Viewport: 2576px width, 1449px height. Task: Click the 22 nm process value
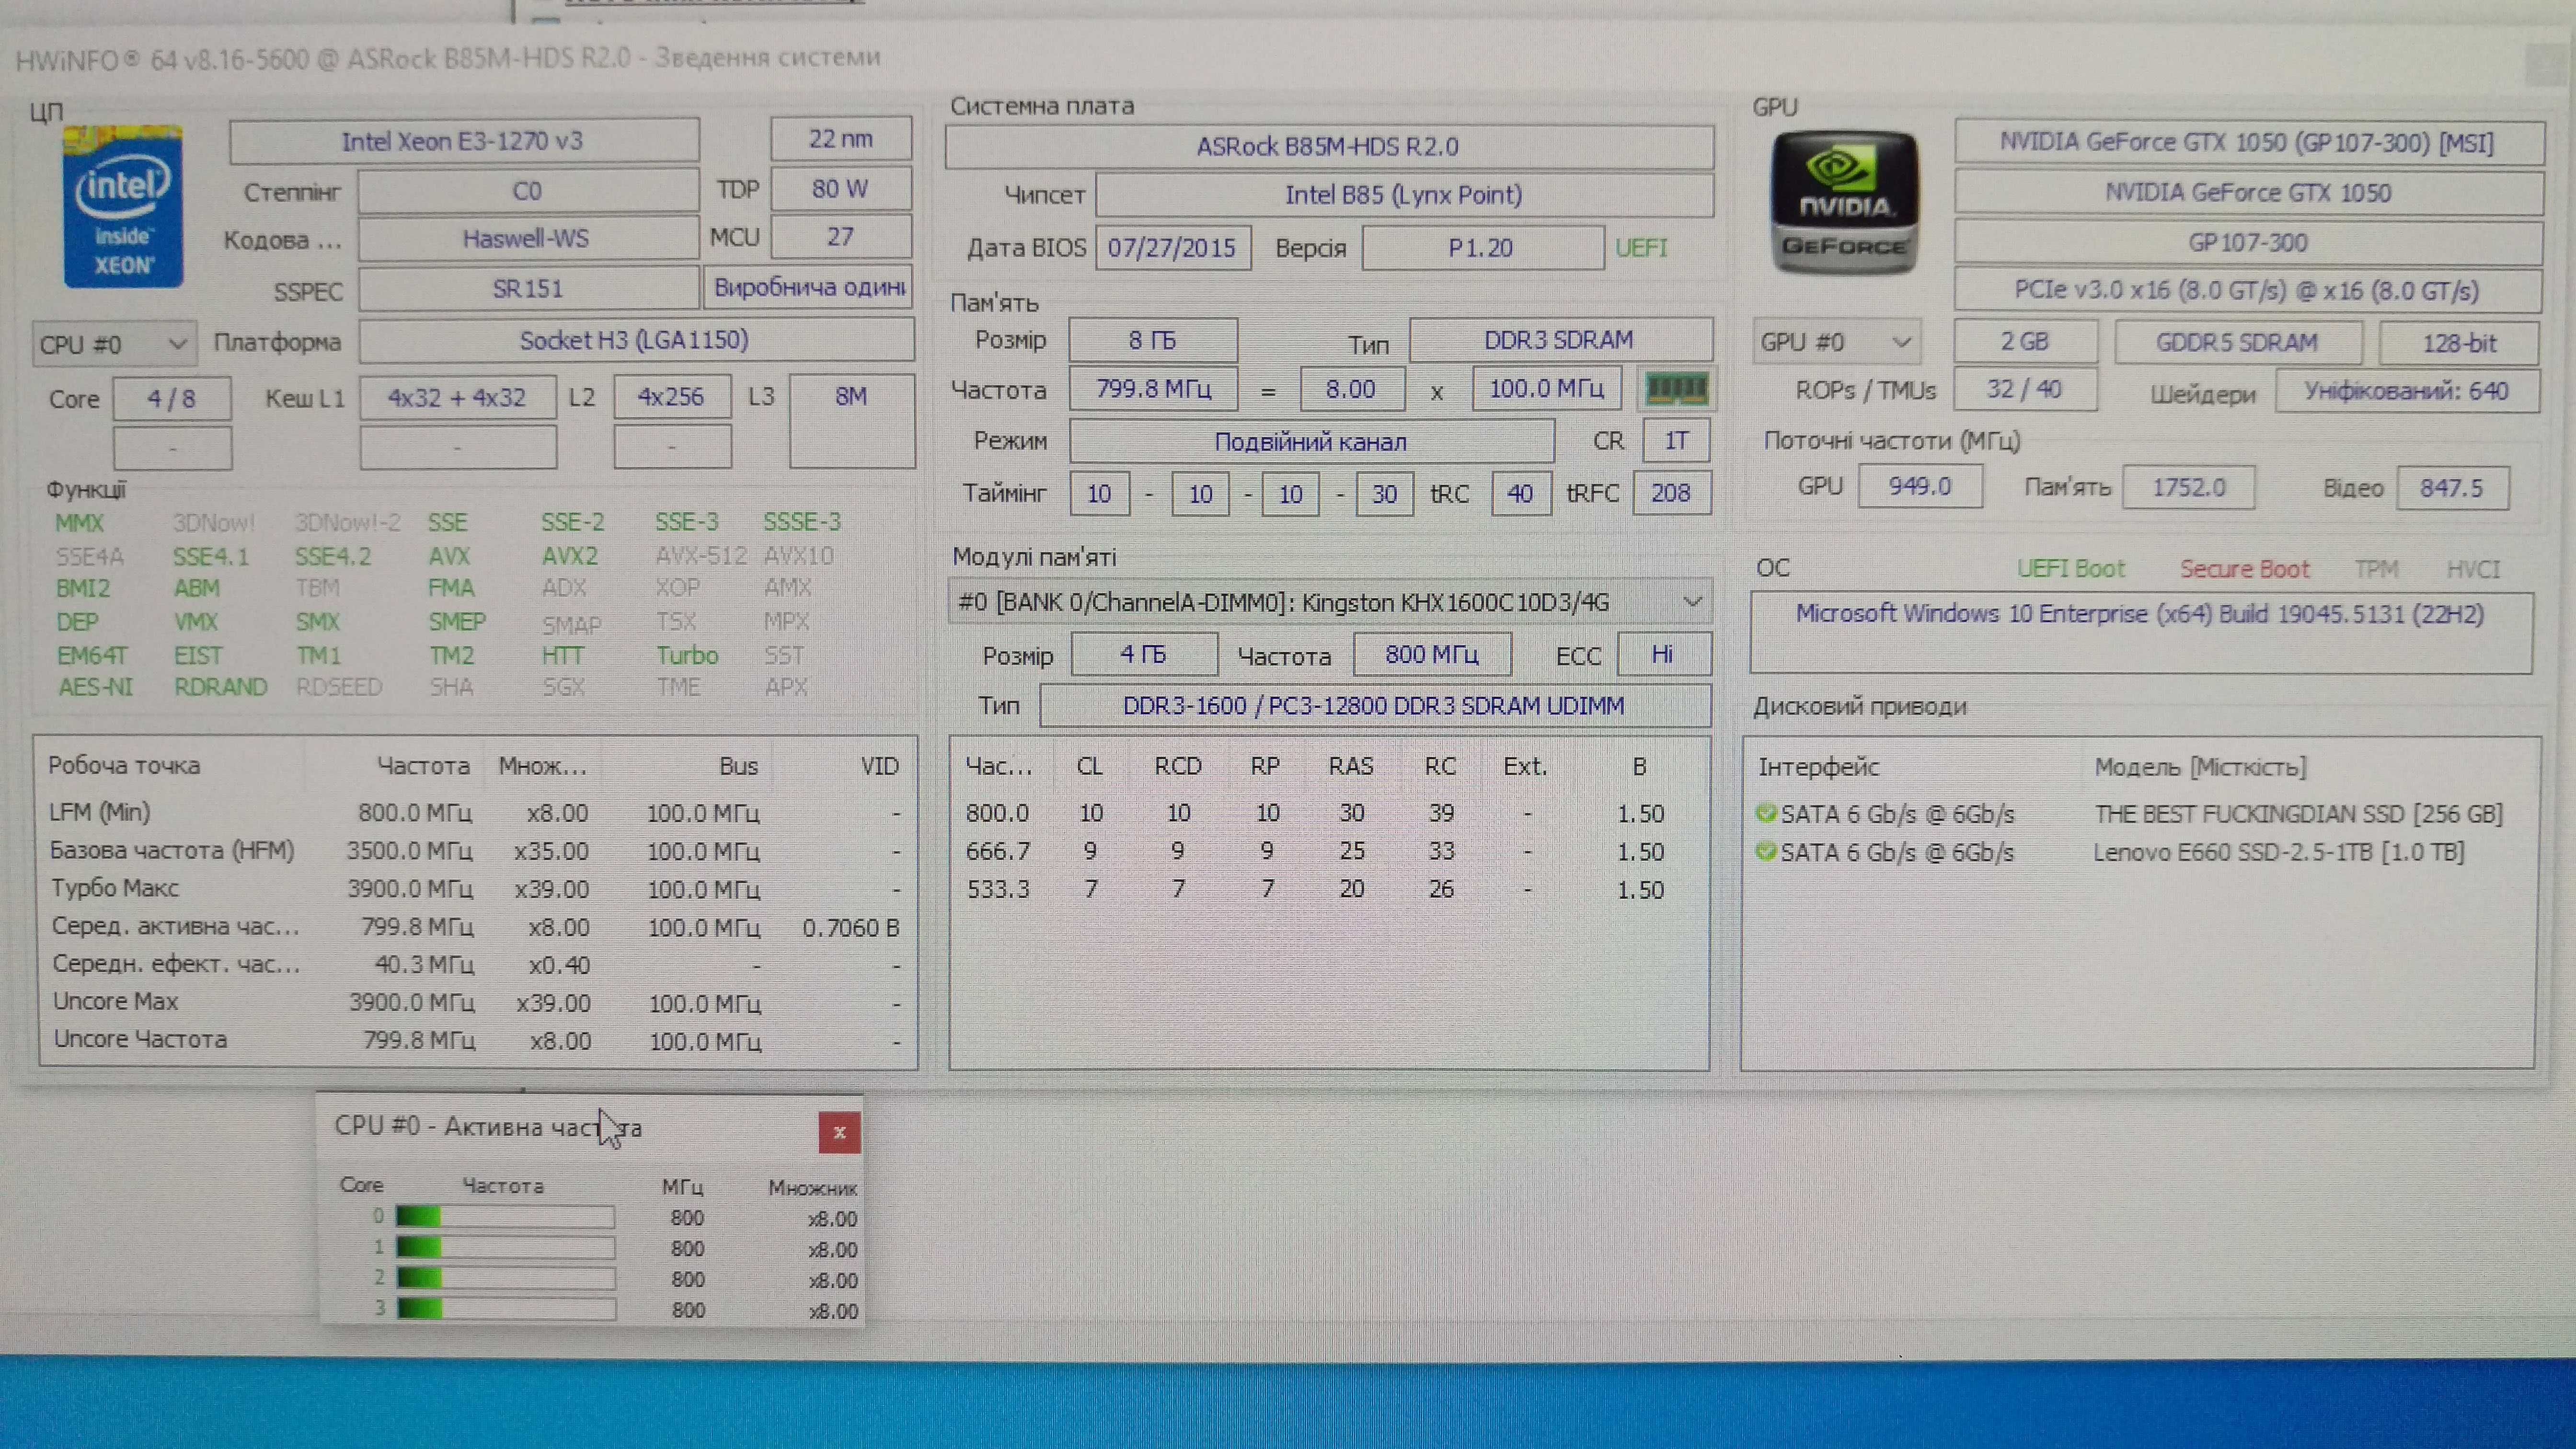click(x=840, y=138)
